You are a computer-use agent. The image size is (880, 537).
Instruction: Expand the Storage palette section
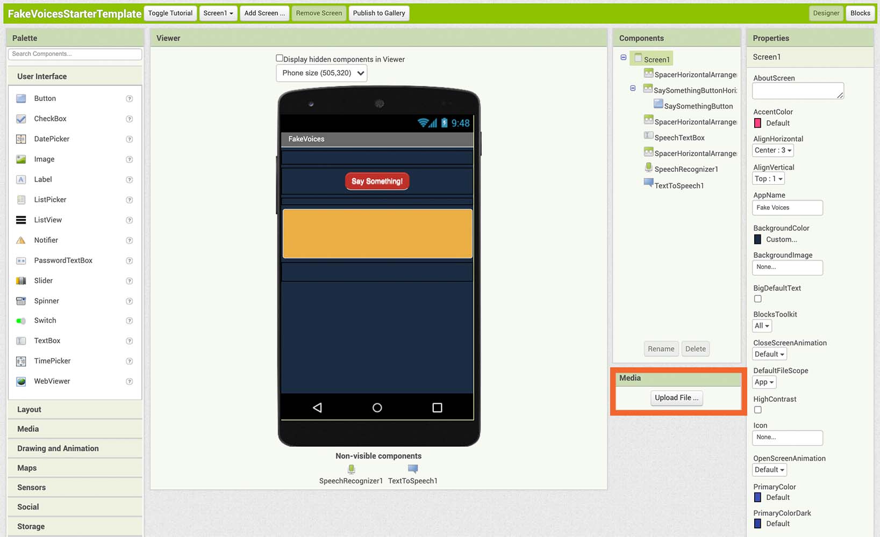point(75,527)
